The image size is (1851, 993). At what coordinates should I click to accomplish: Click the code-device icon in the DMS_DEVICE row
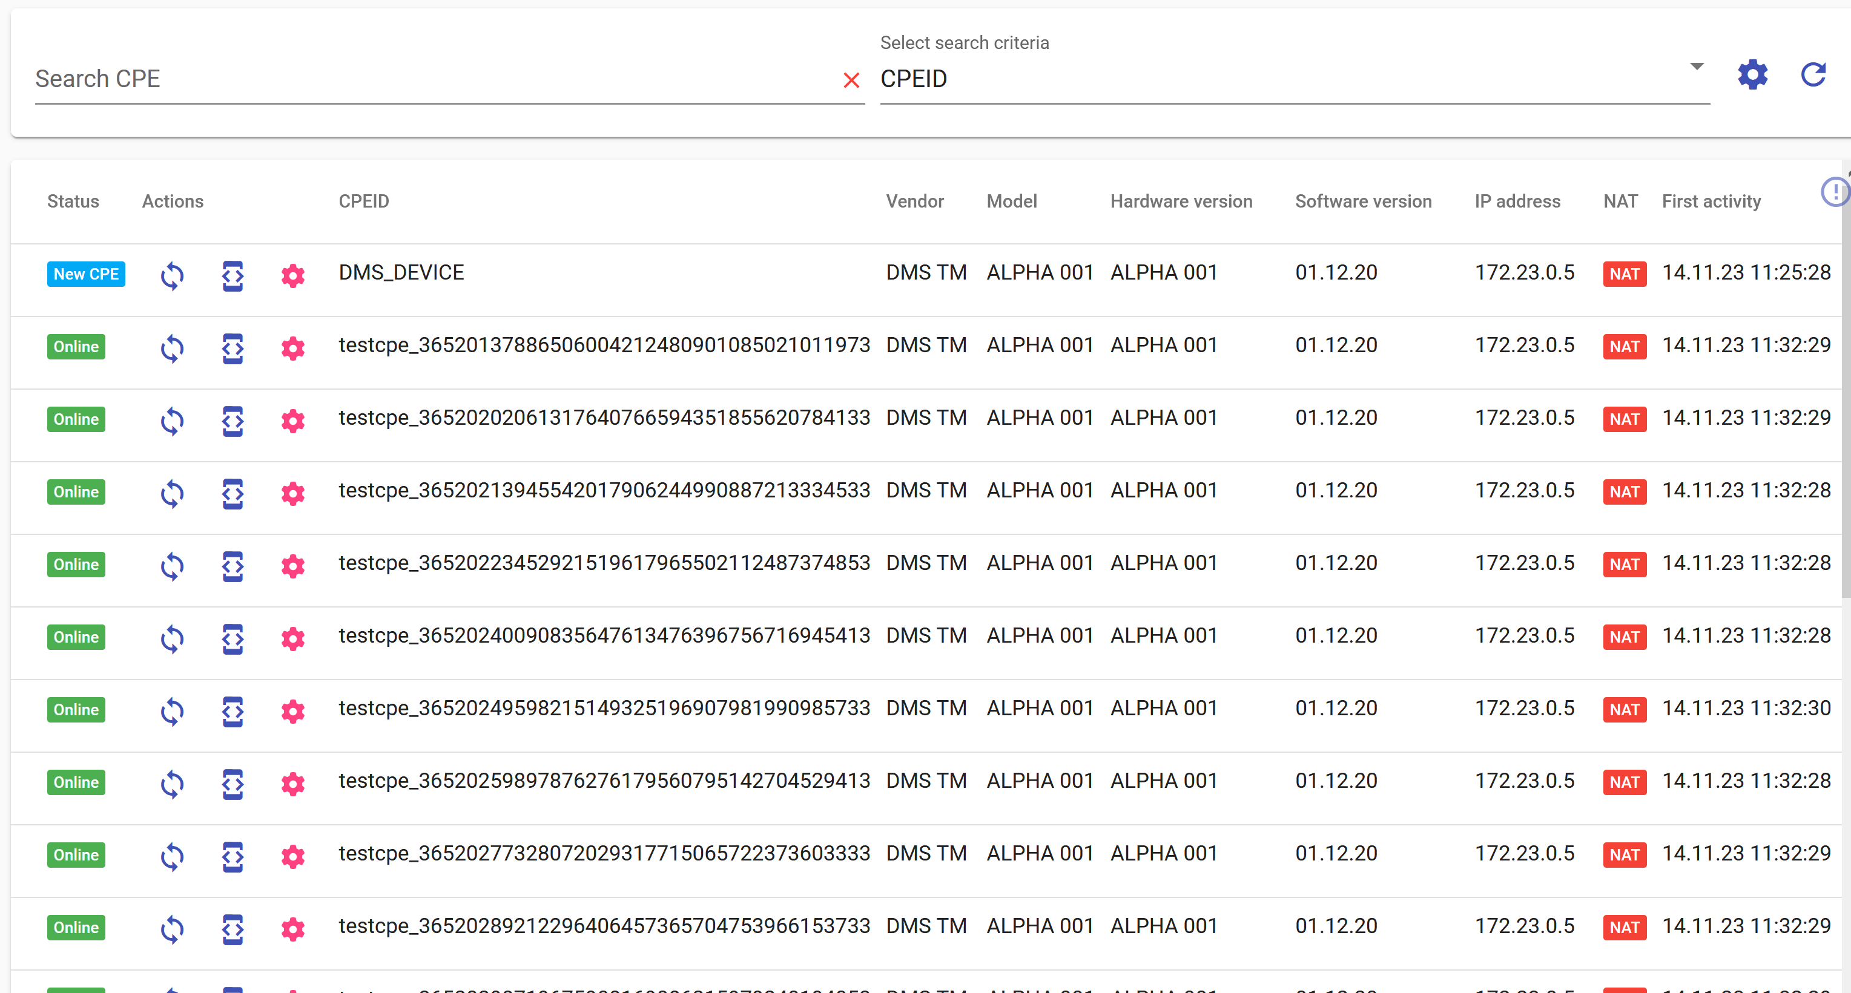click(232, 275)
